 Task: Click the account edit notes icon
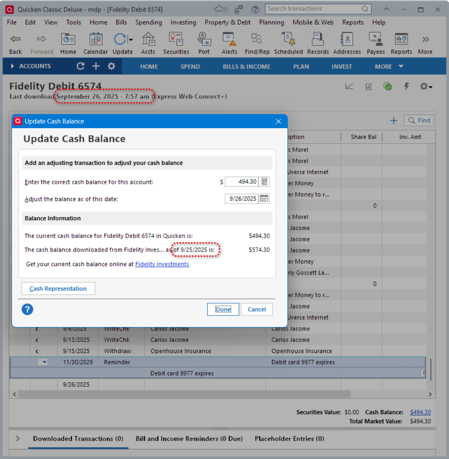point(368,86)
